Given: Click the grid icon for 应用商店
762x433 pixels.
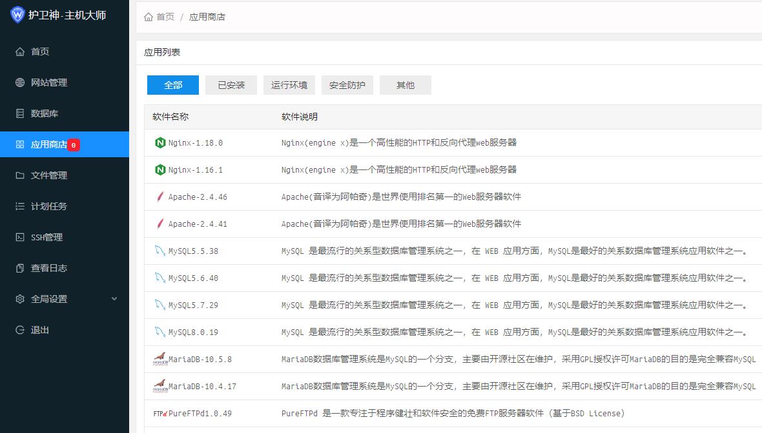Looking at the screenshot, I should pyautogui.click(x=20, y=144).
